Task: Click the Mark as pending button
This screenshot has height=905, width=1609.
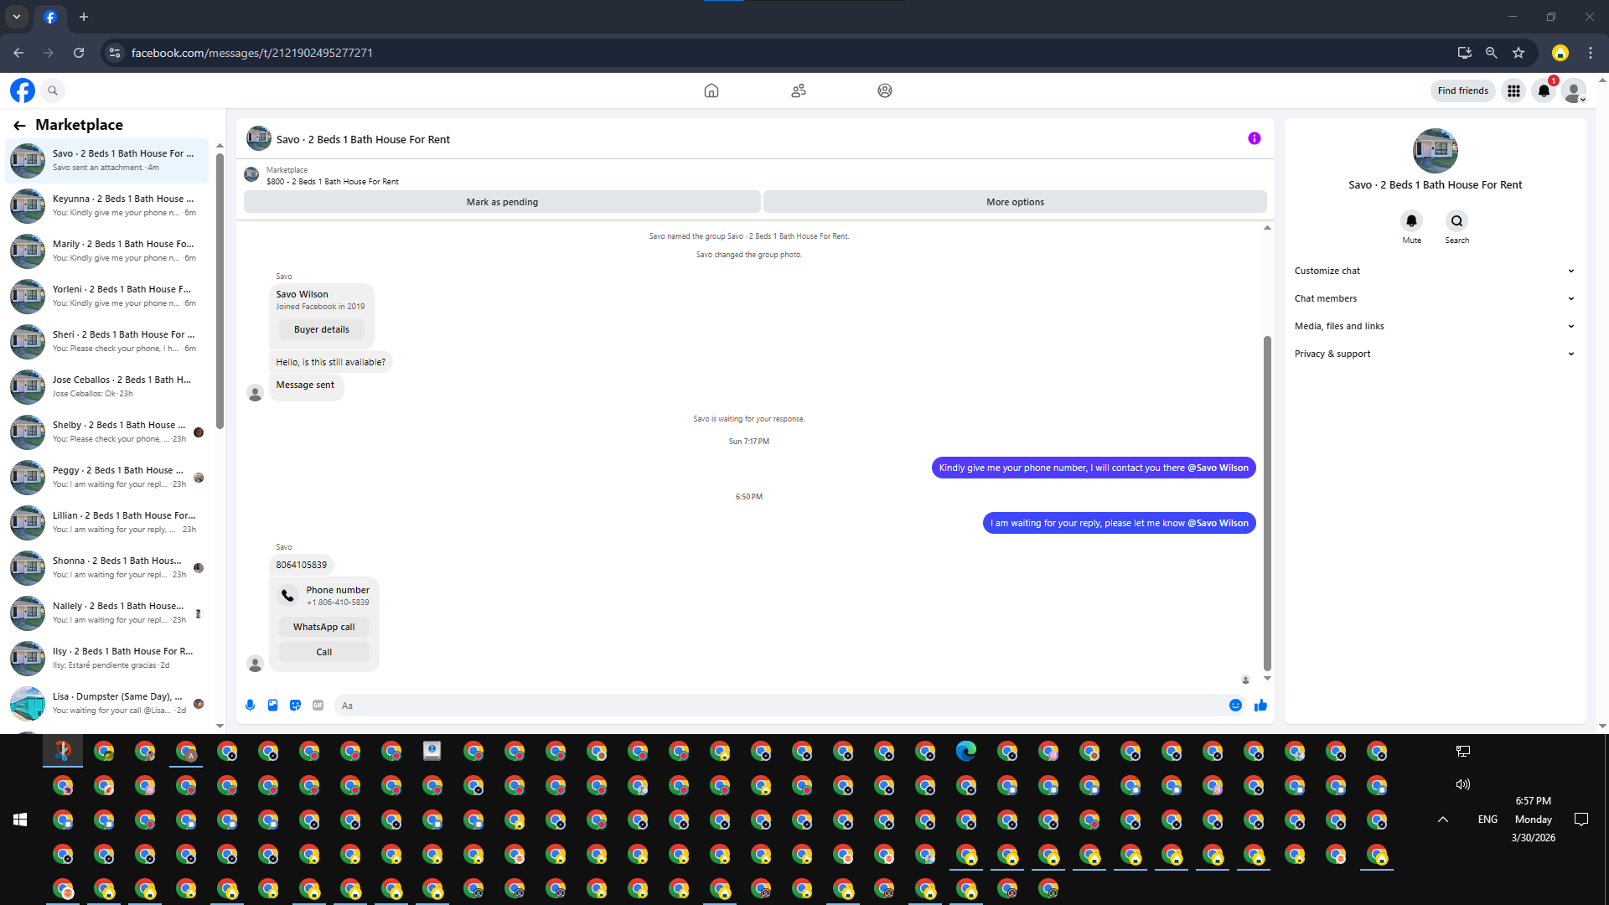Action: pos(502,202)
